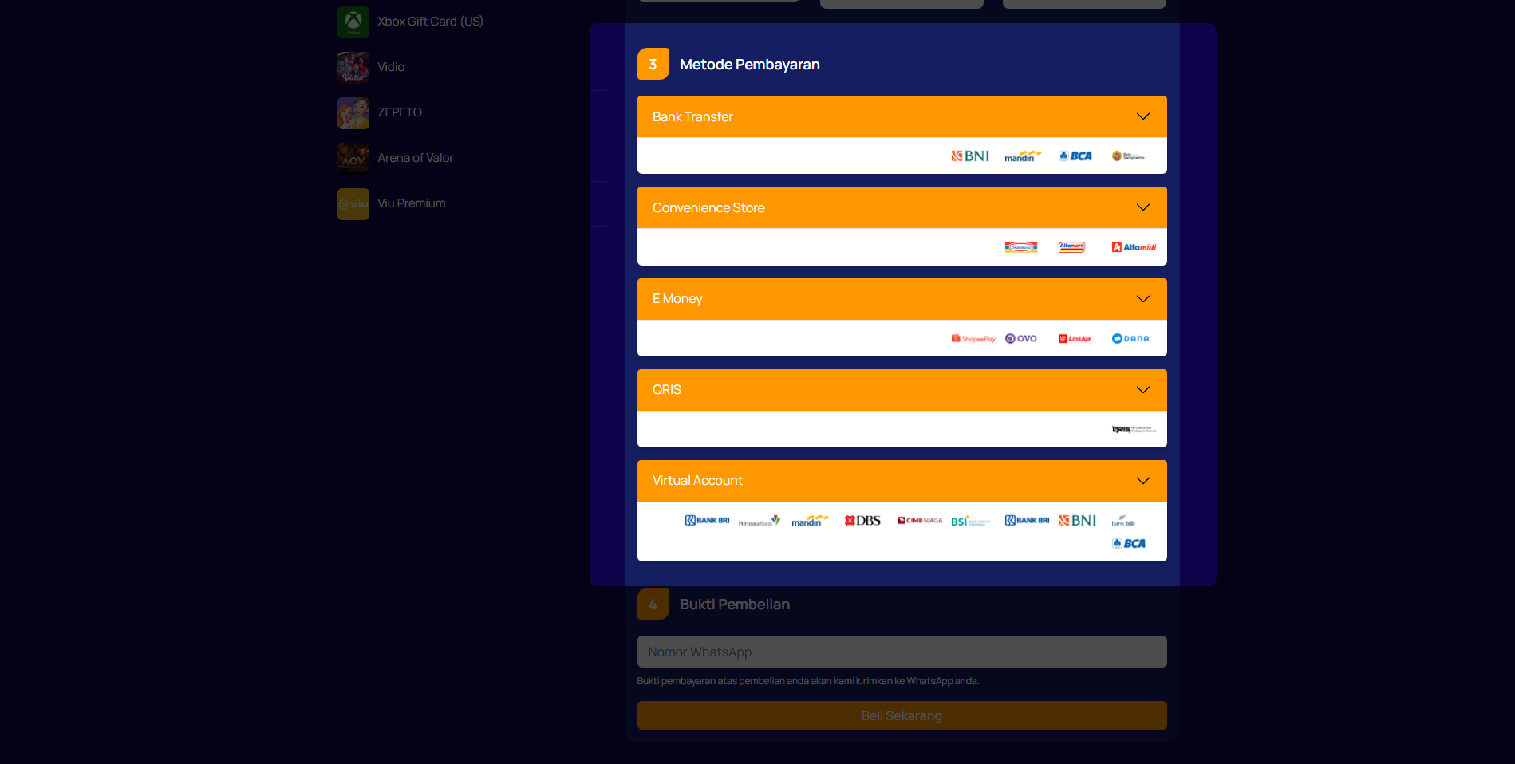Open the Vidio sidebar icon
1515x764 pixels.
pos(353,67)
